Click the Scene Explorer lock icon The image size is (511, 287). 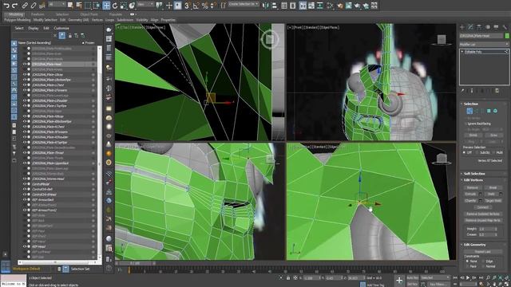coord(69,35)
